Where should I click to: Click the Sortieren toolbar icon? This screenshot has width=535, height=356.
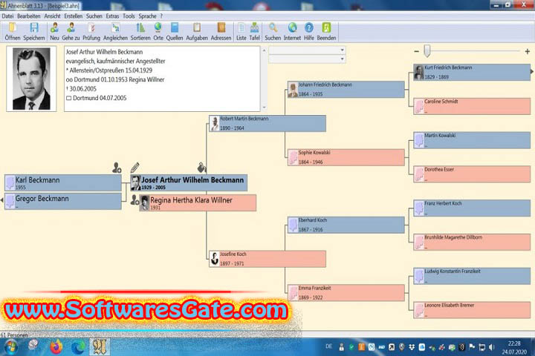click(x=140, y=32)
